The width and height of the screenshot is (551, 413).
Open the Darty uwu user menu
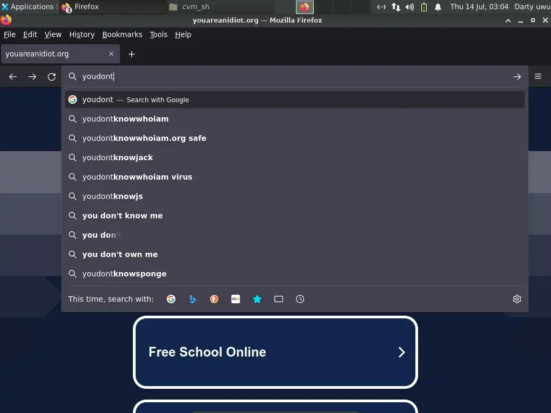532,6
